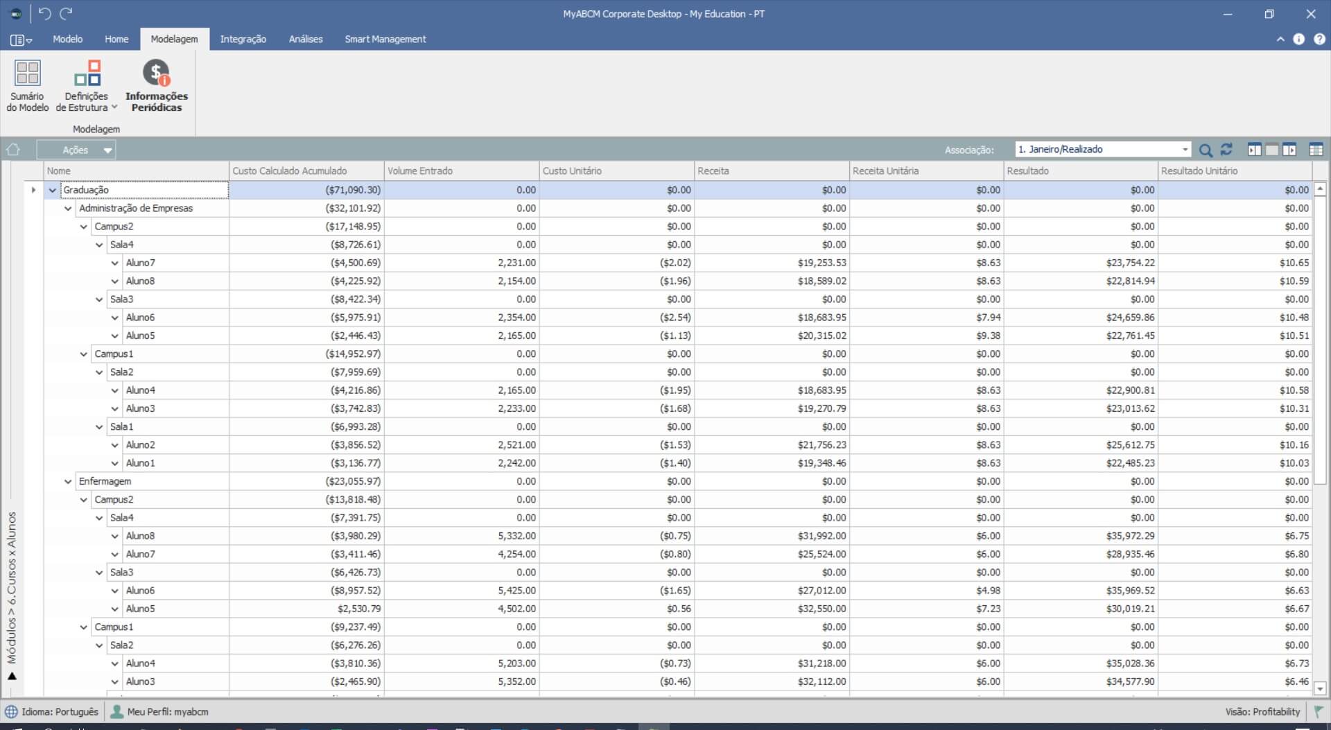
Task: Collapse Campus1 under Administração de Empresas
Action: 84,354
